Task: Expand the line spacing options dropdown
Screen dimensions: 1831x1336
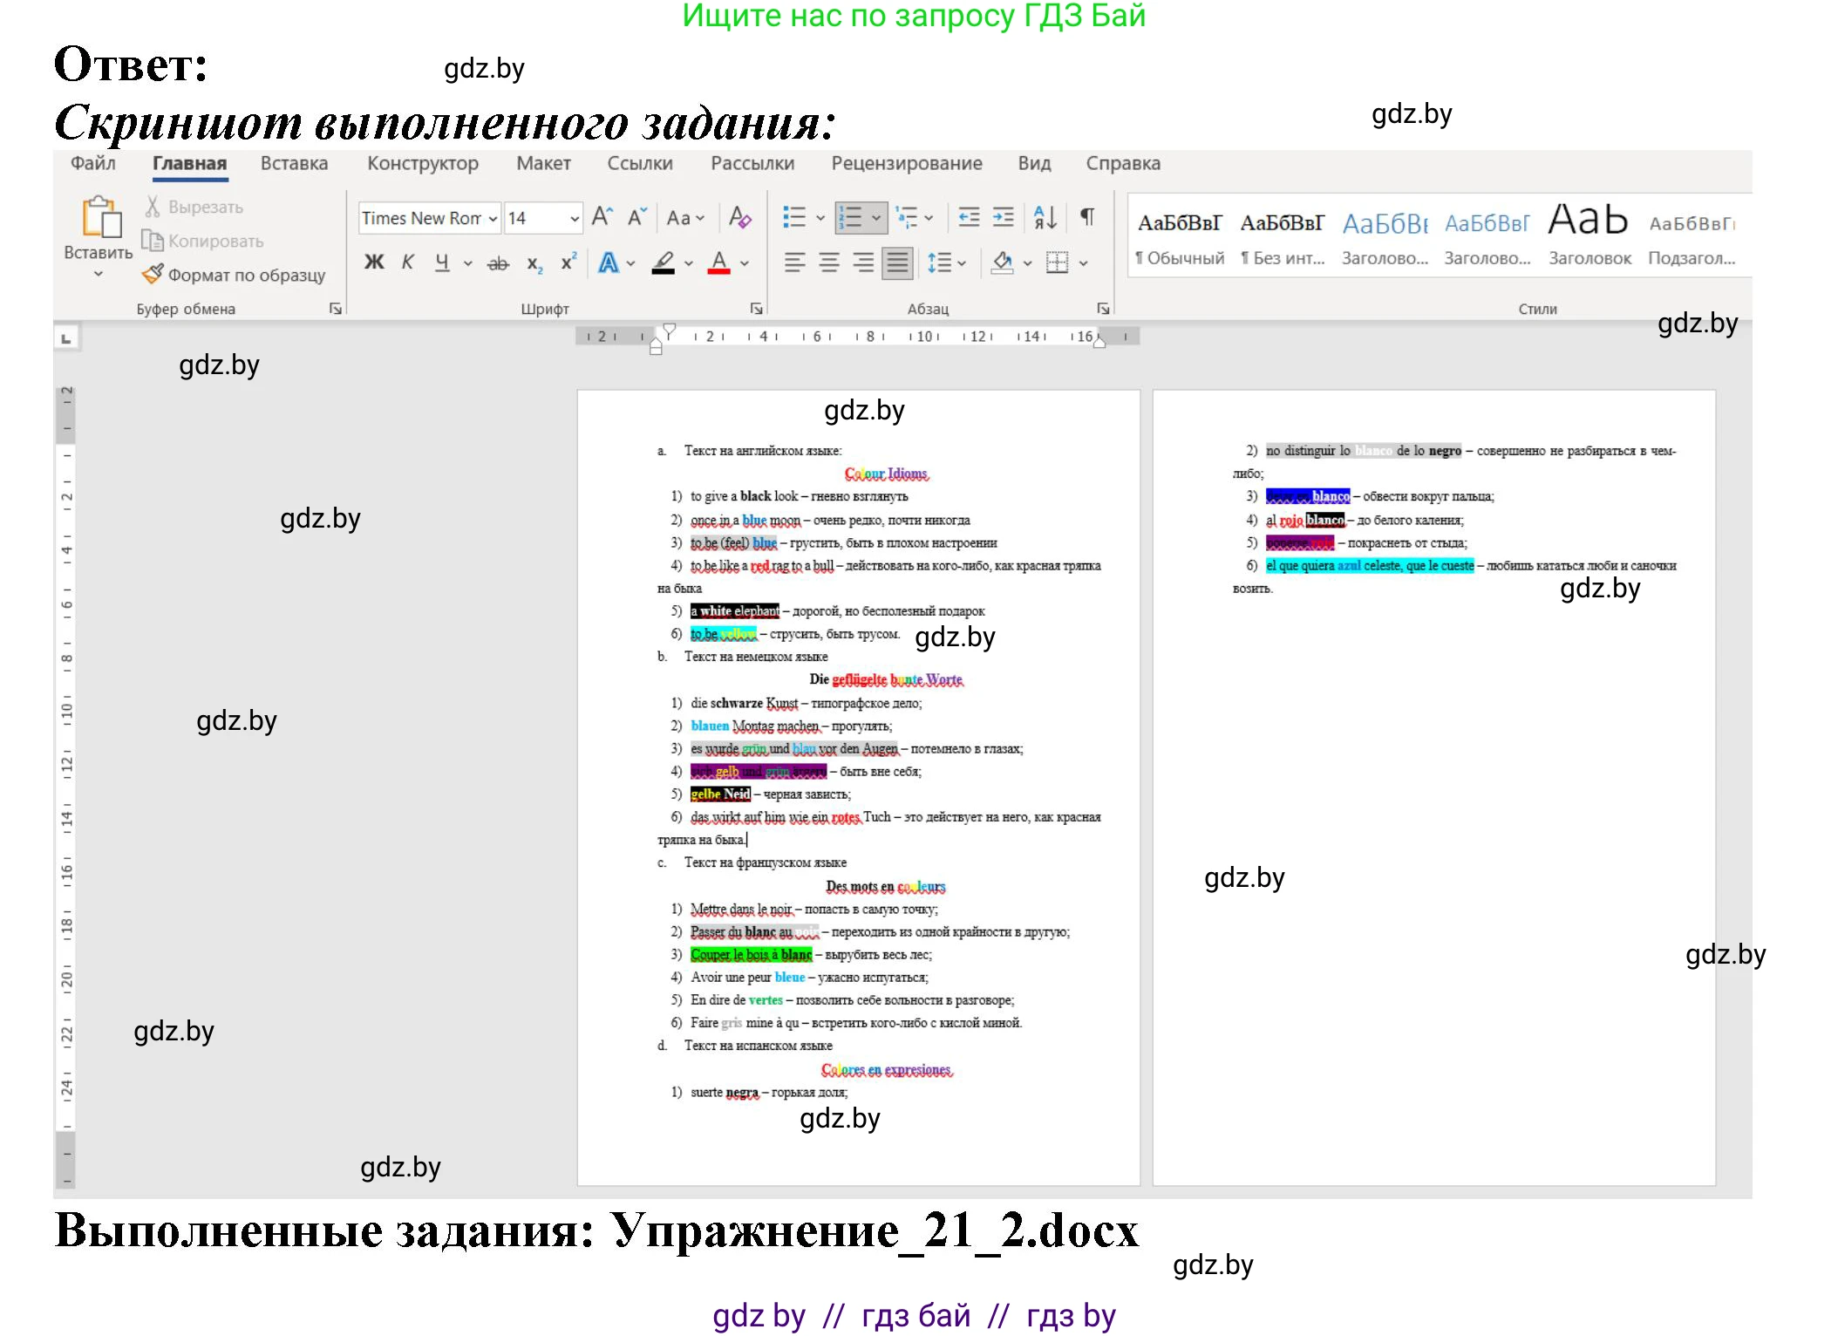Action: [x=962, y=262]
